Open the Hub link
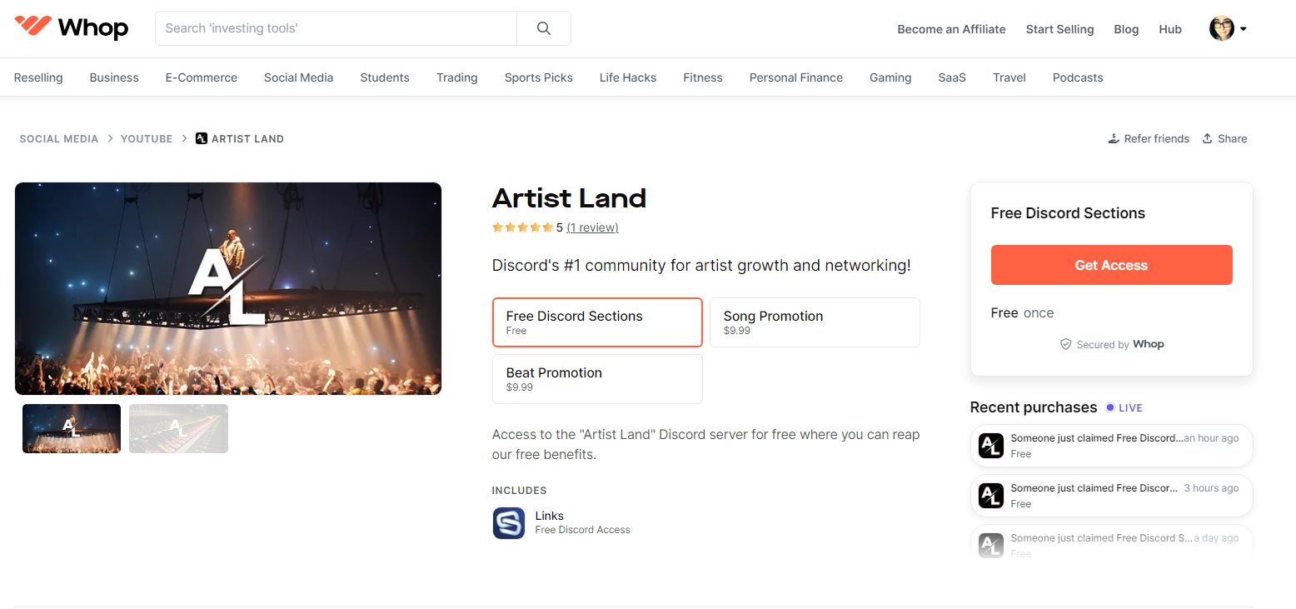 tap(1170, 29)
